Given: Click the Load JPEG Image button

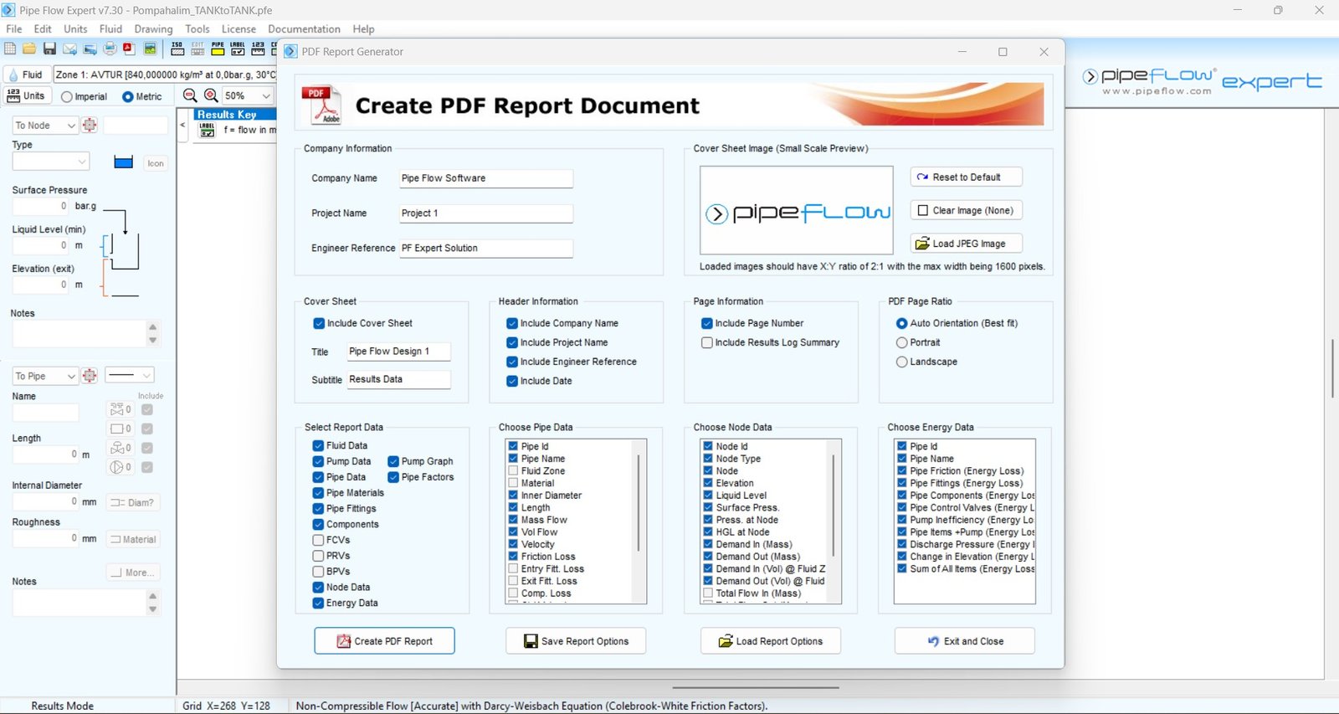Looking at the screenshot, I should point(966,244).
